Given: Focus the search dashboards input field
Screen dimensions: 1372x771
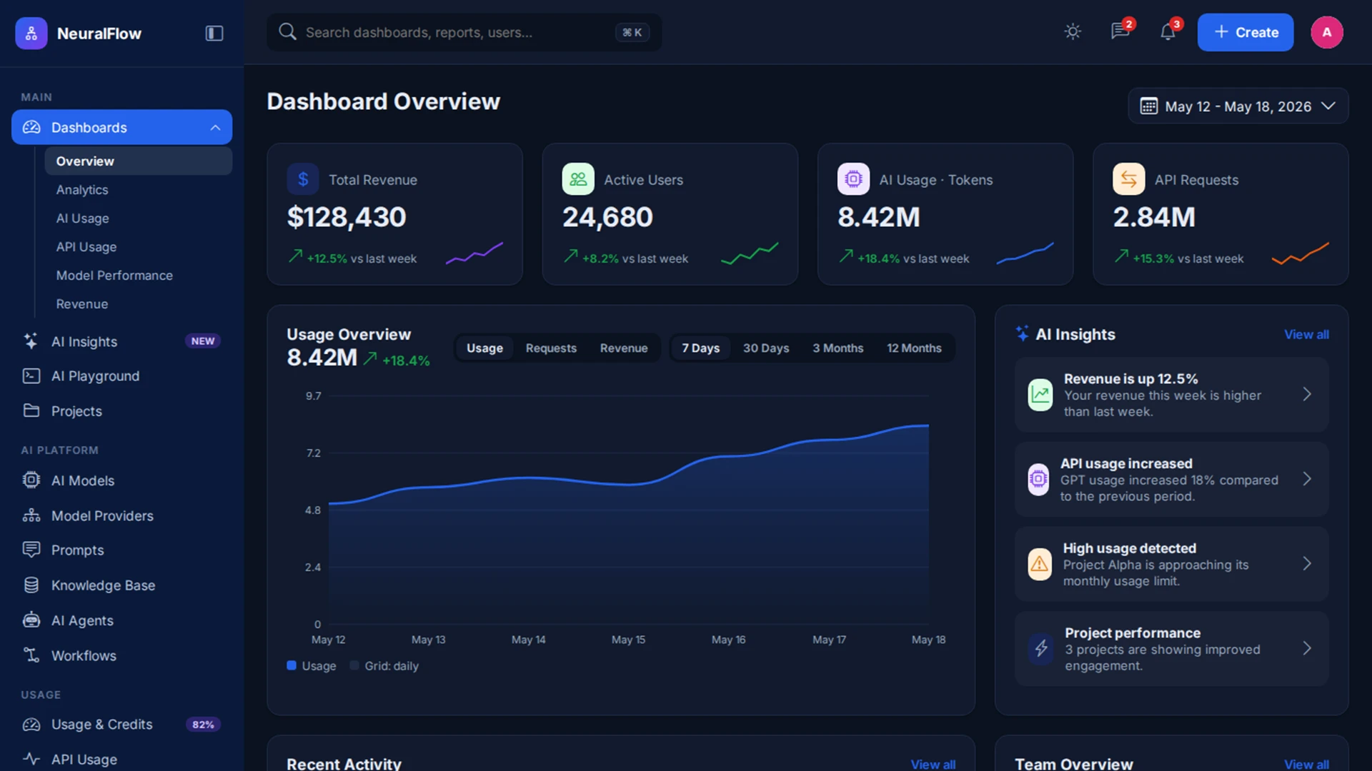Looking at the screenshot, I should pyautogui.click(x=464, y=32).
